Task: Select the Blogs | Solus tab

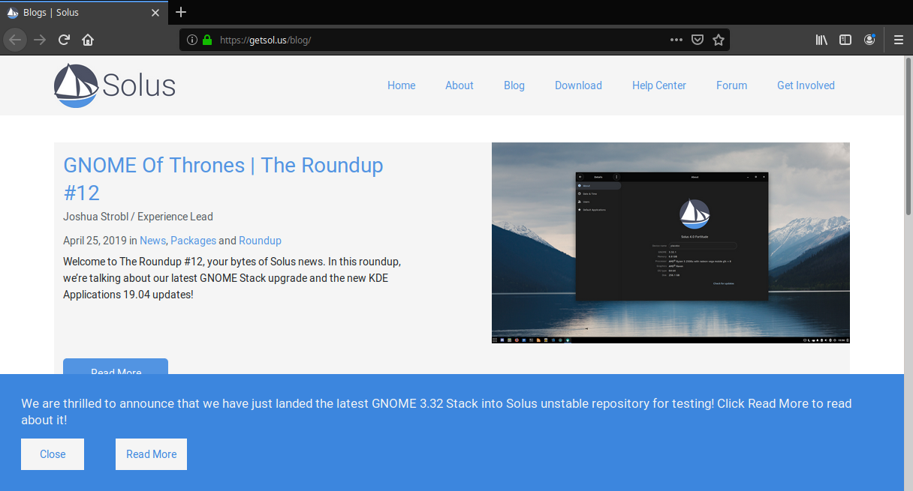Action: click(x=84, y=13)
